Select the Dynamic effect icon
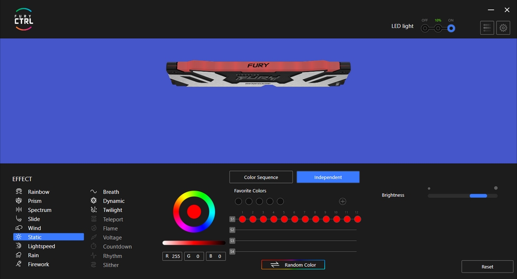Viewport: 517px width, 279px height. pos(93,201)
